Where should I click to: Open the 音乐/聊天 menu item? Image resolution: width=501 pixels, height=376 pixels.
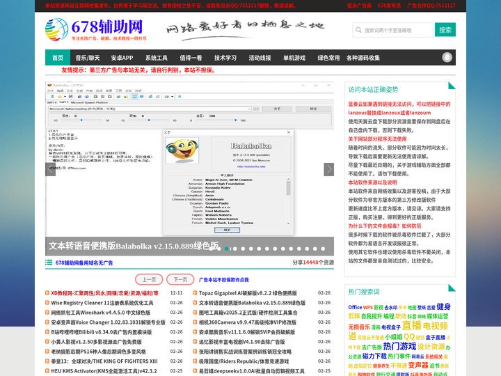(x=88, y=58)
